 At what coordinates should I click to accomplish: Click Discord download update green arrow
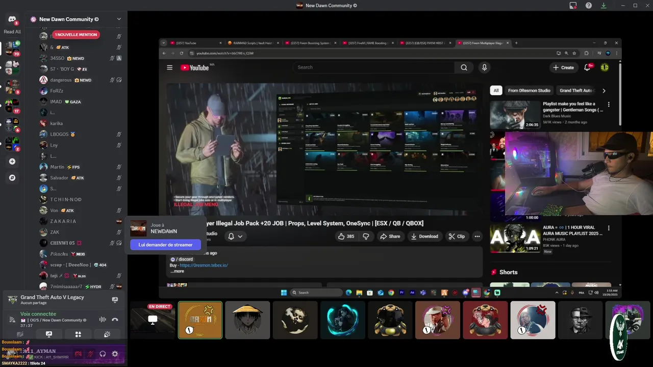[x=604, y=6]
